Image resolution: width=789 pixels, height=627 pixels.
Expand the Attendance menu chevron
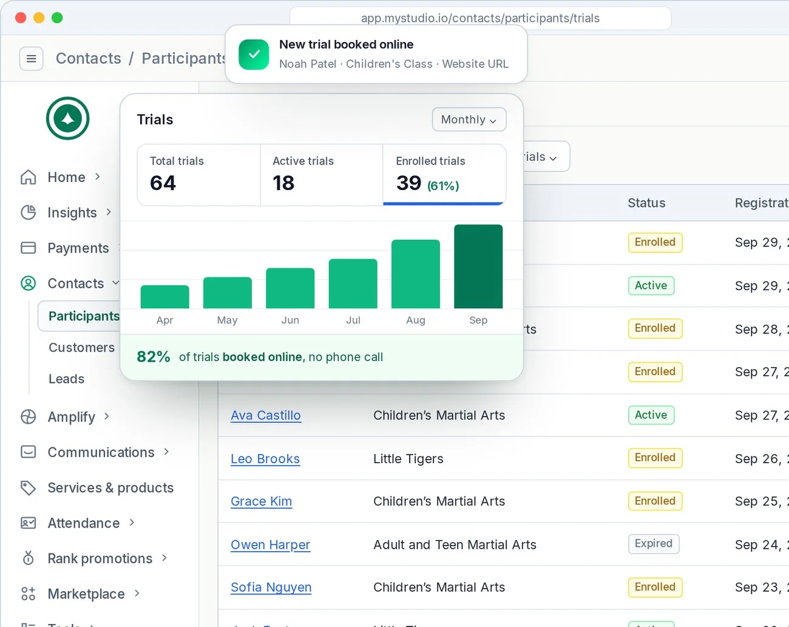[x=132, y=522]
